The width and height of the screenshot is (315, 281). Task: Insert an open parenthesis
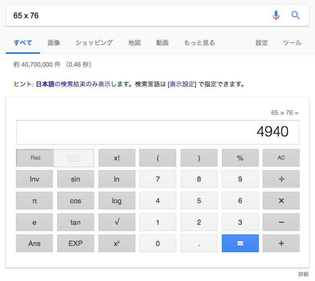tap(157, 158)
